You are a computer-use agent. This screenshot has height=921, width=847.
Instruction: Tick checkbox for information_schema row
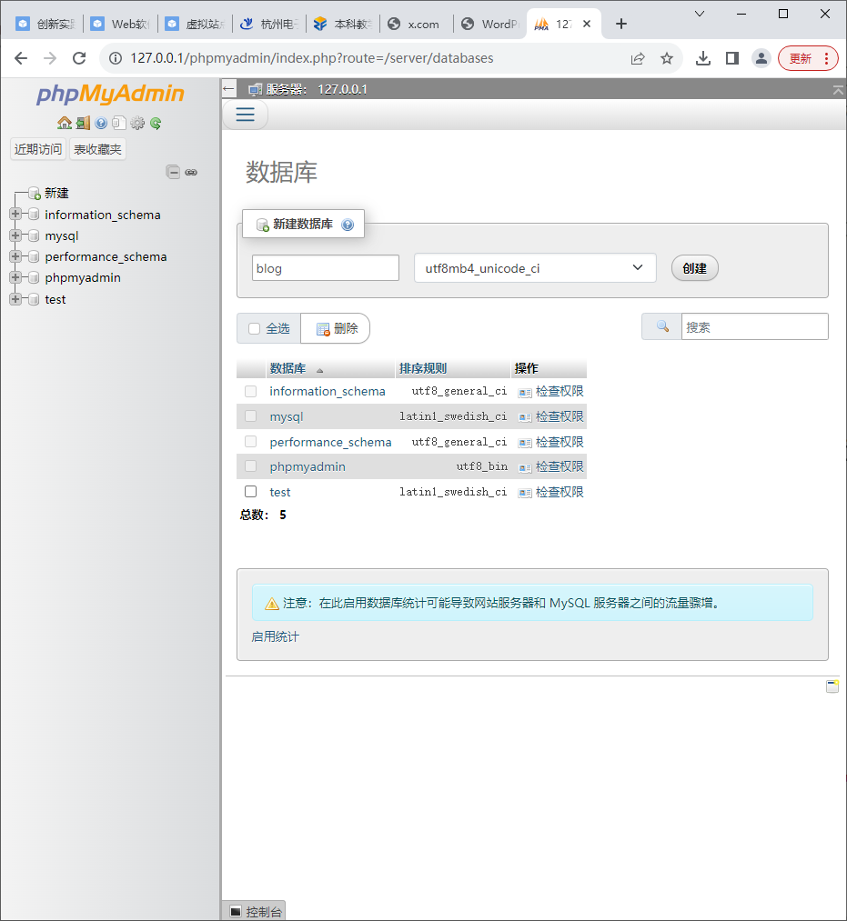pos(250,391)
